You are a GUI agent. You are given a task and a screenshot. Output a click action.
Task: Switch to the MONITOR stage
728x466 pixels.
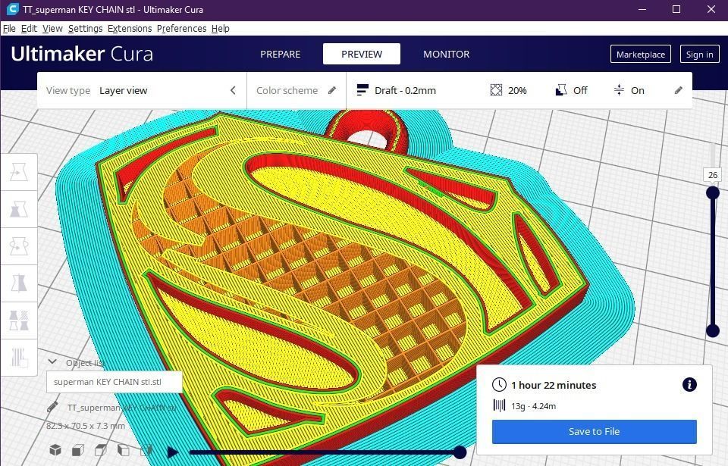click(446, 54)
